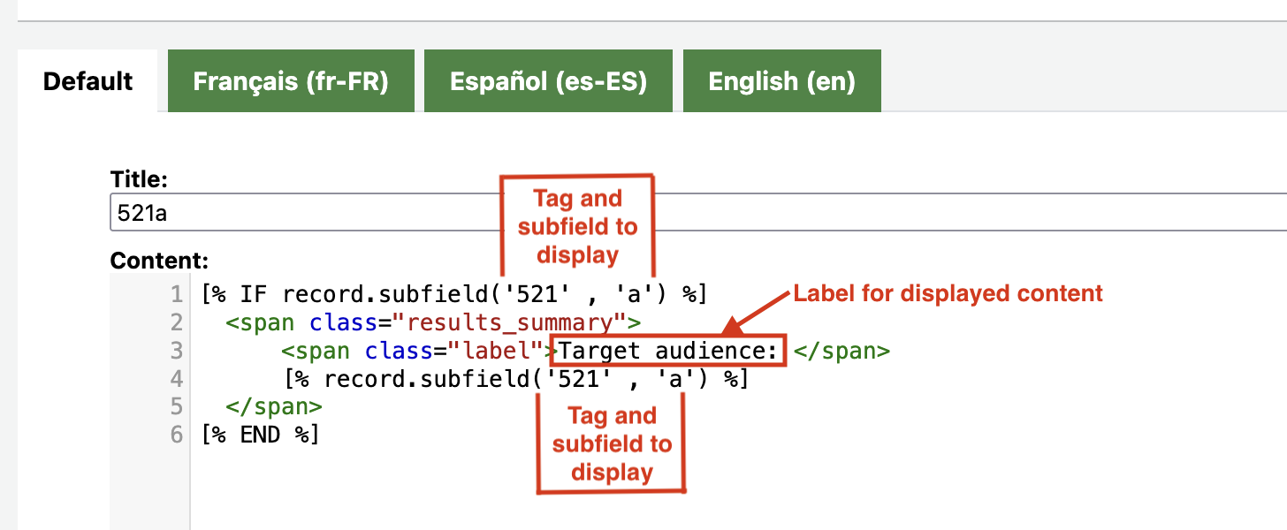
Task: Click the Title label above the input
Action: point(139,179)
